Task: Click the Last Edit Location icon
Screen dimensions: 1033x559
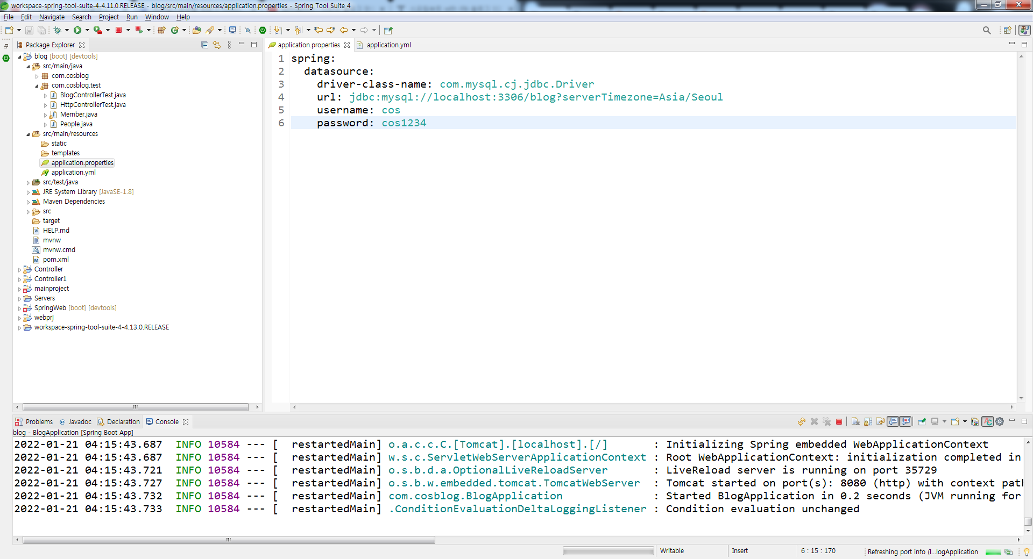Action: 319,30
